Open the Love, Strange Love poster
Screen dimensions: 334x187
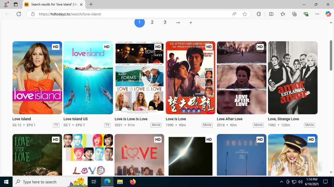[x=293, y=78]
